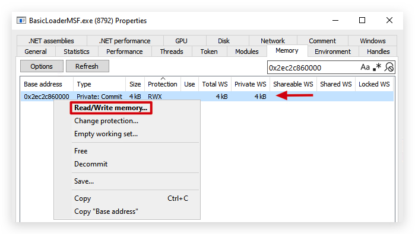Select the Memory tab
This screenshot has height=234, width=415.
pyautogui.click(x=287, y=50)
